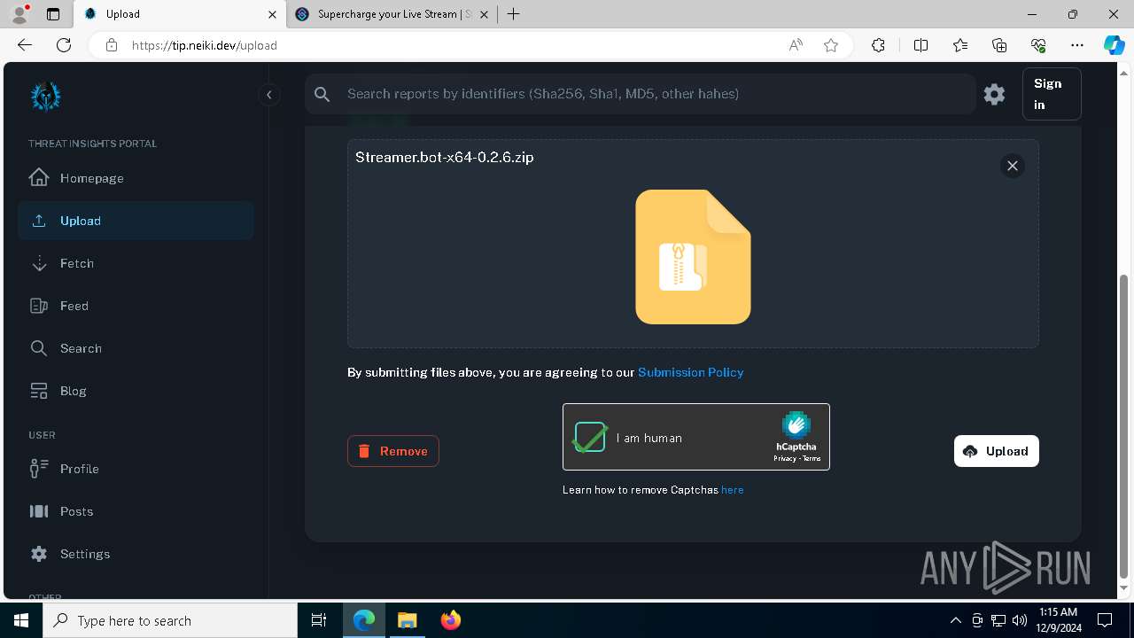
Task: Click the page vertical scrollbar
Action: (x=1124, y=425)
